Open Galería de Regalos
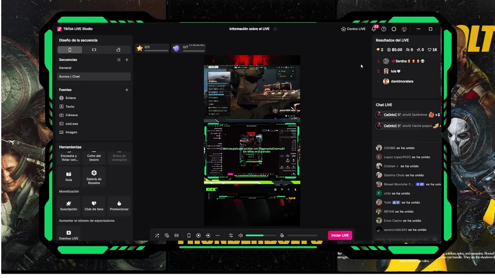Viewport: 495px width, 278px height. [94, 176]
